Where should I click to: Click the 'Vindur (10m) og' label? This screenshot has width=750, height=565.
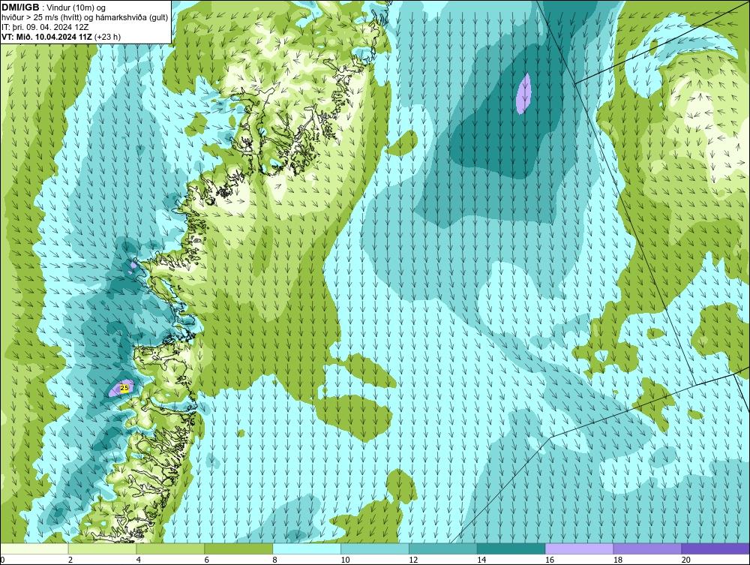76,8
